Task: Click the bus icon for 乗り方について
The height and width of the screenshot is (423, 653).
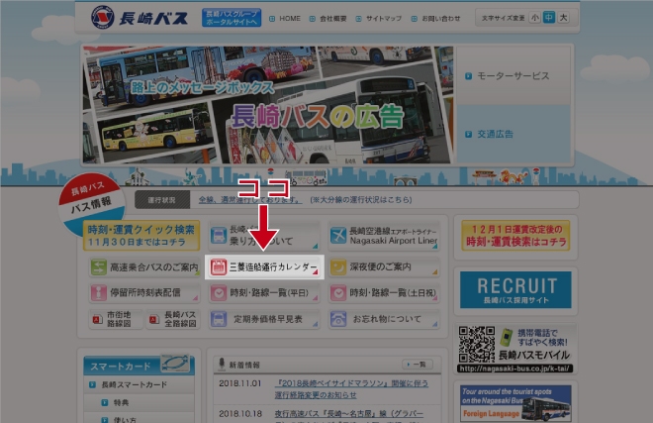Action: click(x=219, y=236)
